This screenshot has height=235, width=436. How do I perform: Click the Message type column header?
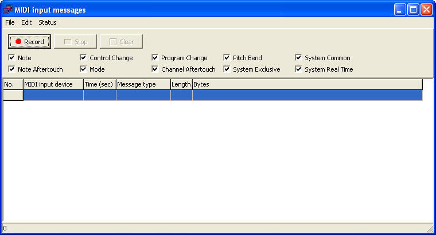pos(143,84)
